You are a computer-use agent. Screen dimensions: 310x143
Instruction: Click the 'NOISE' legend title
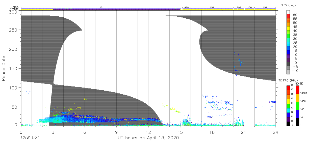click(x=299, y=83)
